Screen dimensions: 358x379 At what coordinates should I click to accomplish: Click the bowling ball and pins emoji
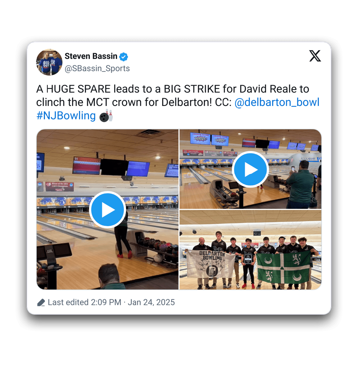coord(106,116)
